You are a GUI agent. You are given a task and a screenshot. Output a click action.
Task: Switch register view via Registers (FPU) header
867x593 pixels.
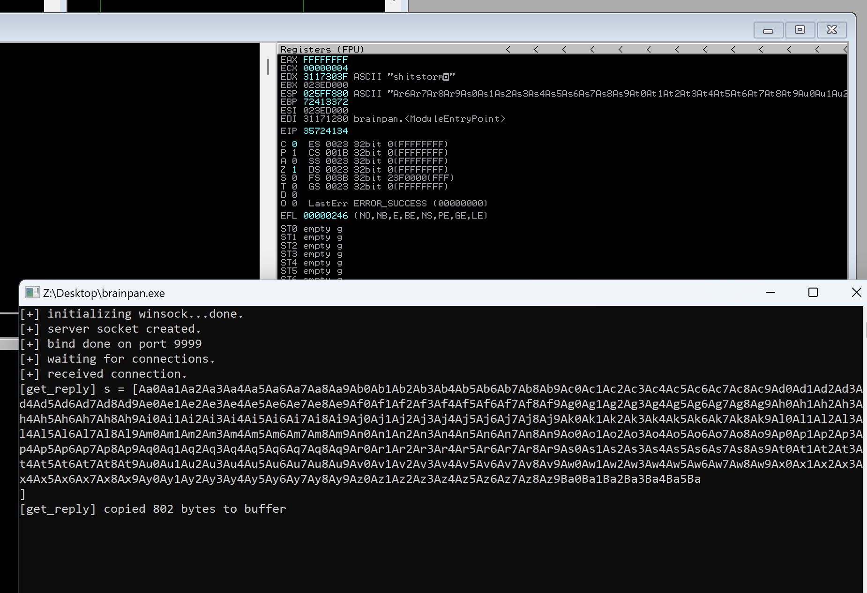(322, 49)
